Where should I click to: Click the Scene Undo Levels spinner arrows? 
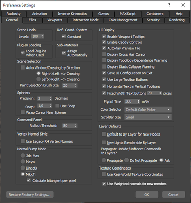pyautogui.click(x=42, y=36)
